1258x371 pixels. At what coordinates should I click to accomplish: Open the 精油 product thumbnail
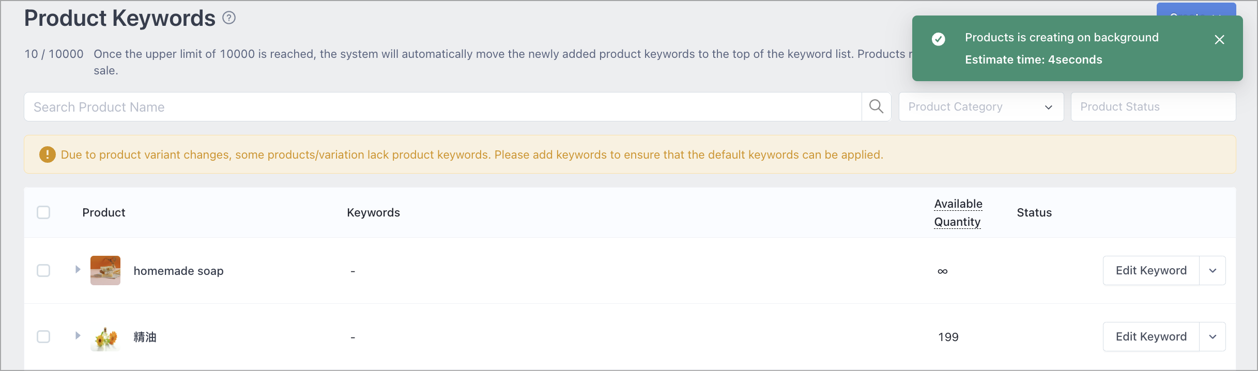[105, 337]
